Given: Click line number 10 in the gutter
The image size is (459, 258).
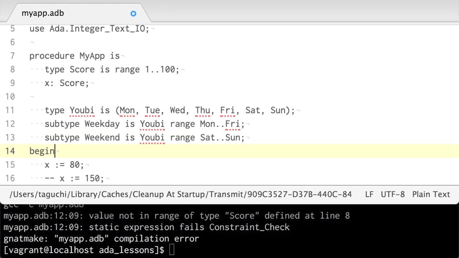Looking at the screenshot, I should coord(10,97).
